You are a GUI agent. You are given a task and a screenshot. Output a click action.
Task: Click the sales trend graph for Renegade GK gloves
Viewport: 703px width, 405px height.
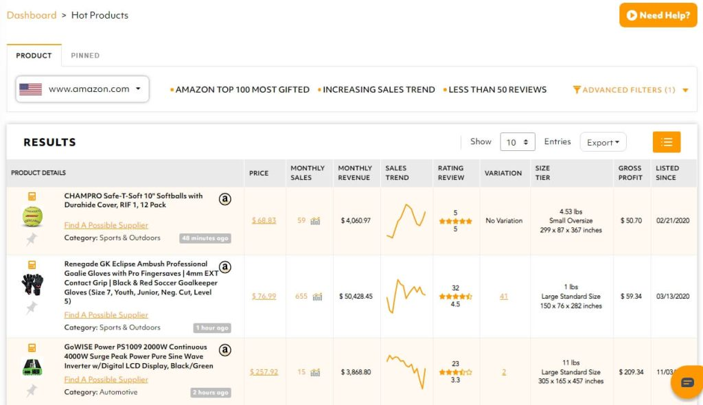pos(406,296)
